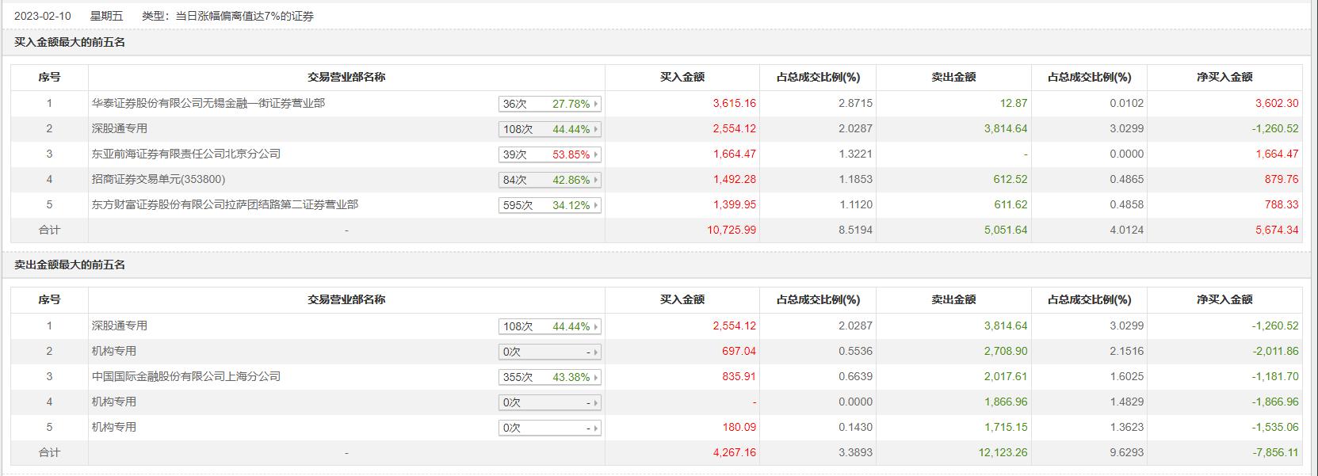Click 序号 header in sell table
Viewport: 1318px width, 476px height.
(49, 299)
